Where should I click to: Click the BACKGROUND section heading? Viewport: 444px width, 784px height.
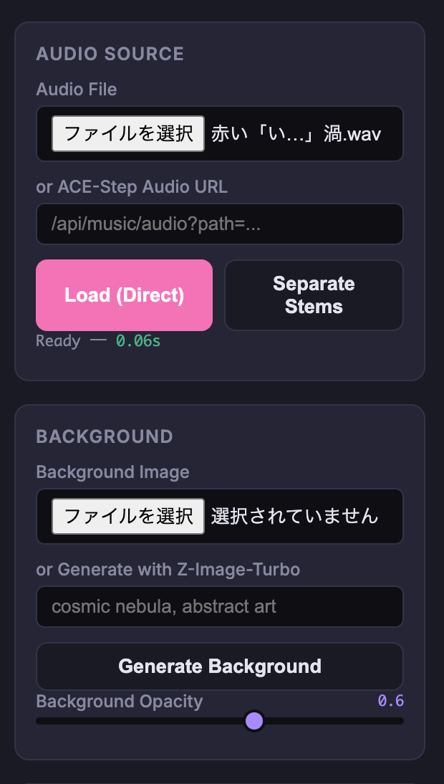pos(105,436)
